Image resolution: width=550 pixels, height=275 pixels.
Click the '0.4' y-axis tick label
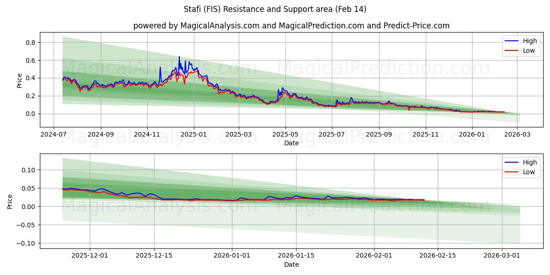pyautogui.click(x=31, y=78)
